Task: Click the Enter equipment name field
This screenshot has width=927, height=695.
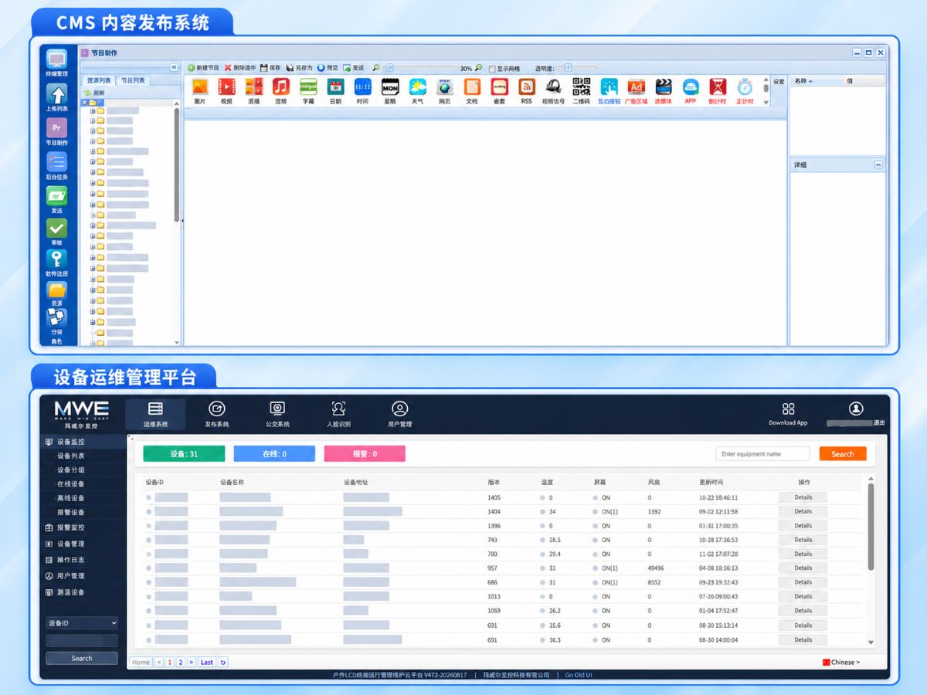Action: pos(762,454)
